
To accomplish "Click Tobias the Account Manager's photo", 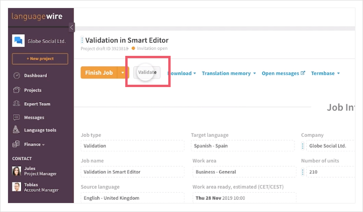I will click(17, 187).
